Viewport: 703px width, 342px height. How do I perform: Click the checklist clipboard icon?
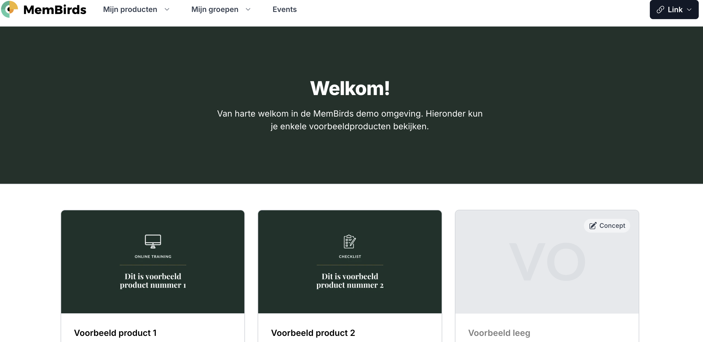pos(350,241)
